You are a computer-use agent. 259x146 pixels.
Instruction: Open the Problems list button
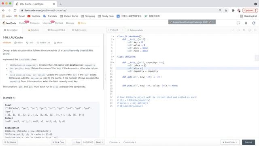pos(10,142)
